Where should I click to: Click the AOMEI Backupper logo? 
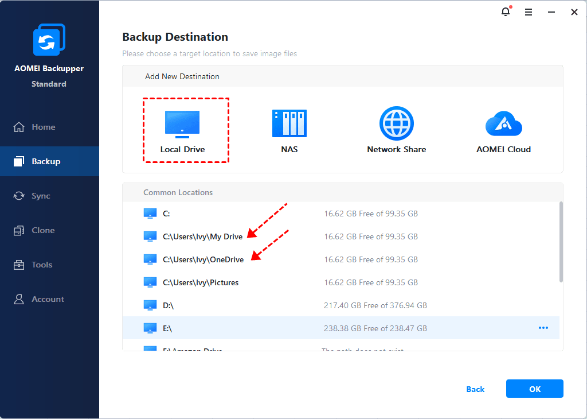click(49, 41)
